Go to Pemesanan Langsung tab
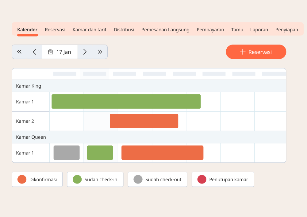Screen dimensions: 307x217 [165, 30]
